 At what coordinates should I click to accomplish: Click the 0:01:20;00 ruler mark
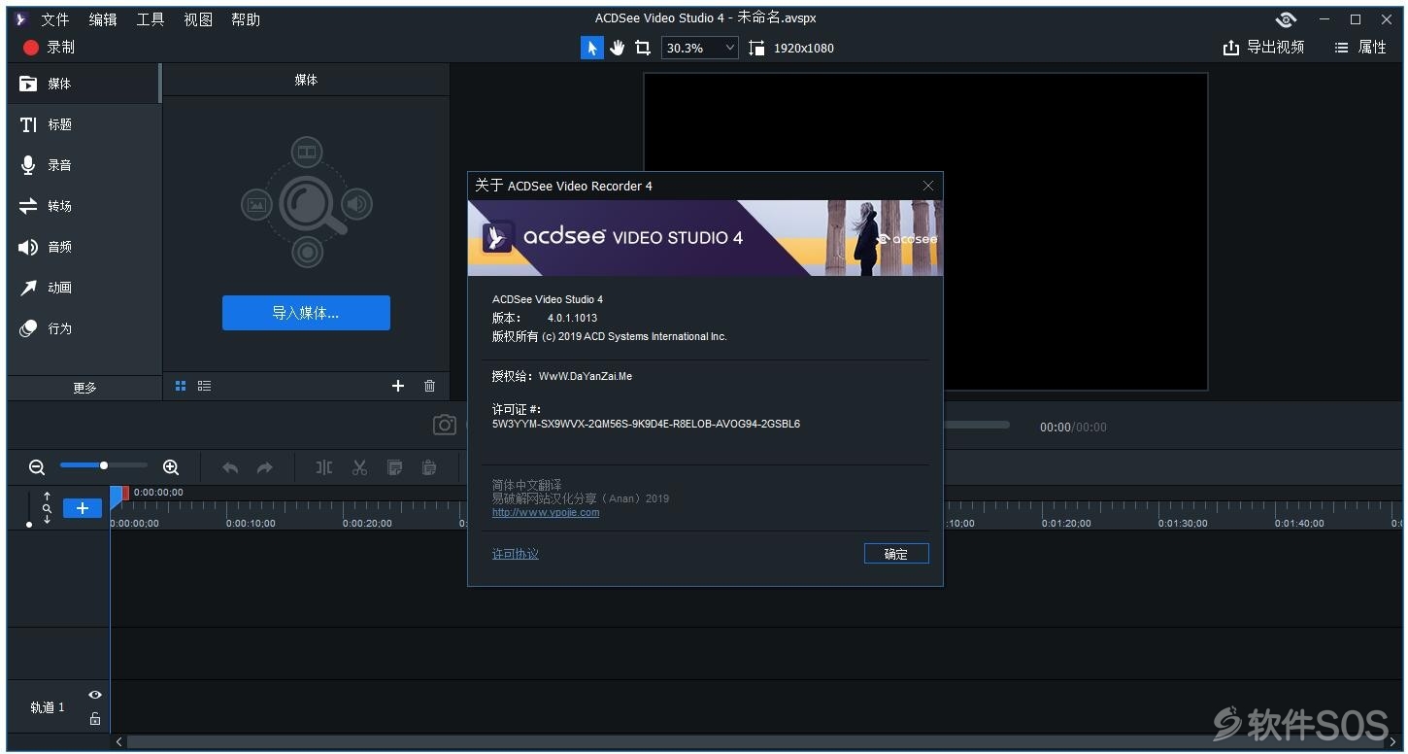point(1066,523)
